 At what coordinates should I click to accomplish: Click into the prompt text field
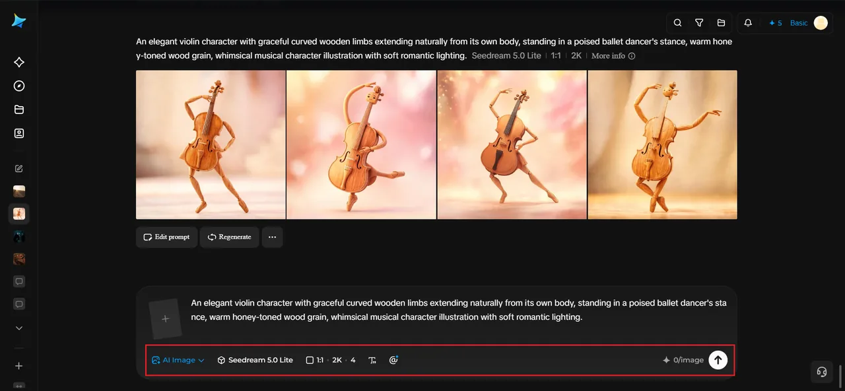[459, 310]
